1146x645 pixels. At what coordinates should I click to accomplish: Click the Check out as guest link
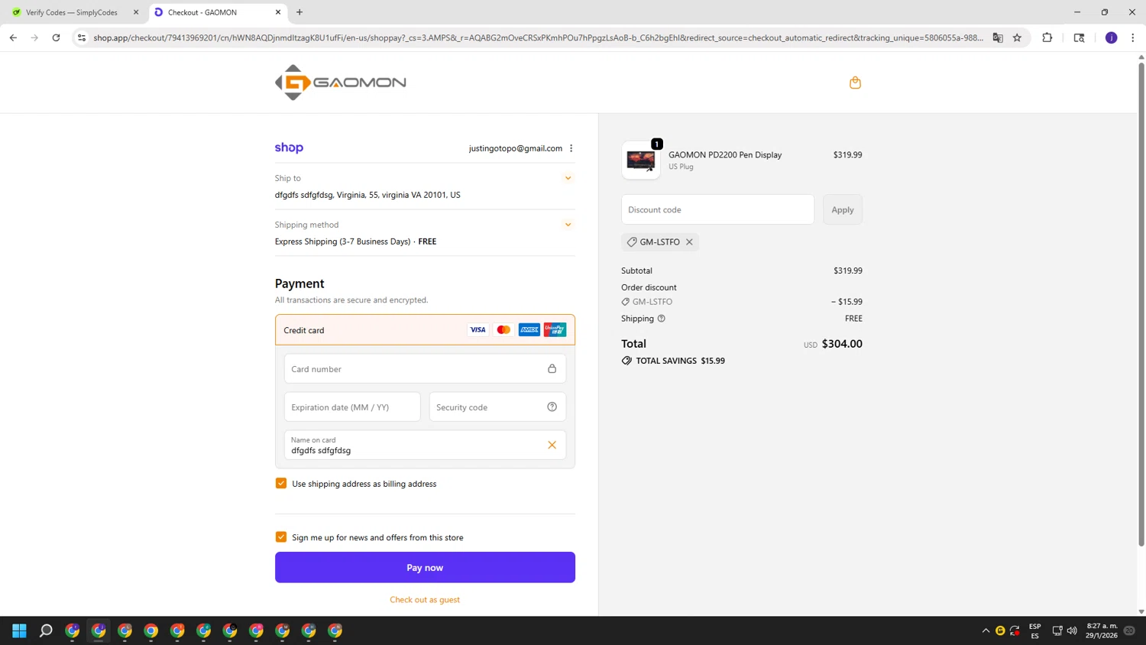pos(425,600)
